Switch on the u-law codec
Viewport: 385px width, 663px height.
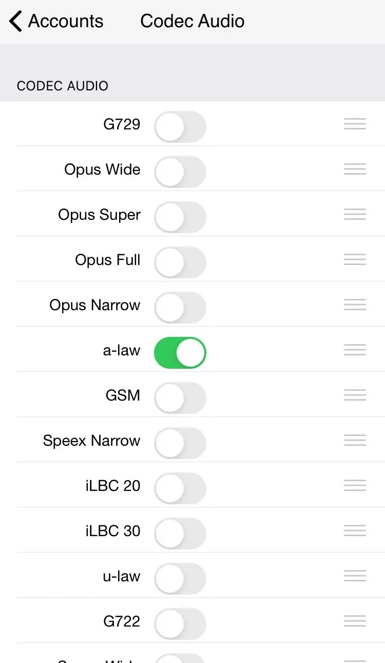180,579
